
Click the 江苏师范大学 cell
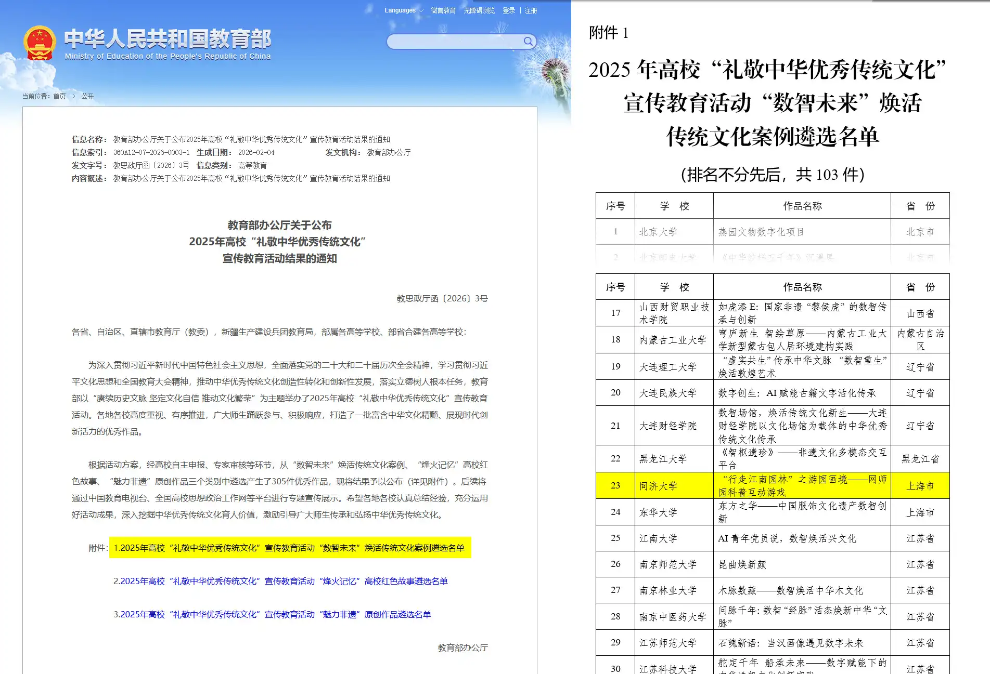674,643
